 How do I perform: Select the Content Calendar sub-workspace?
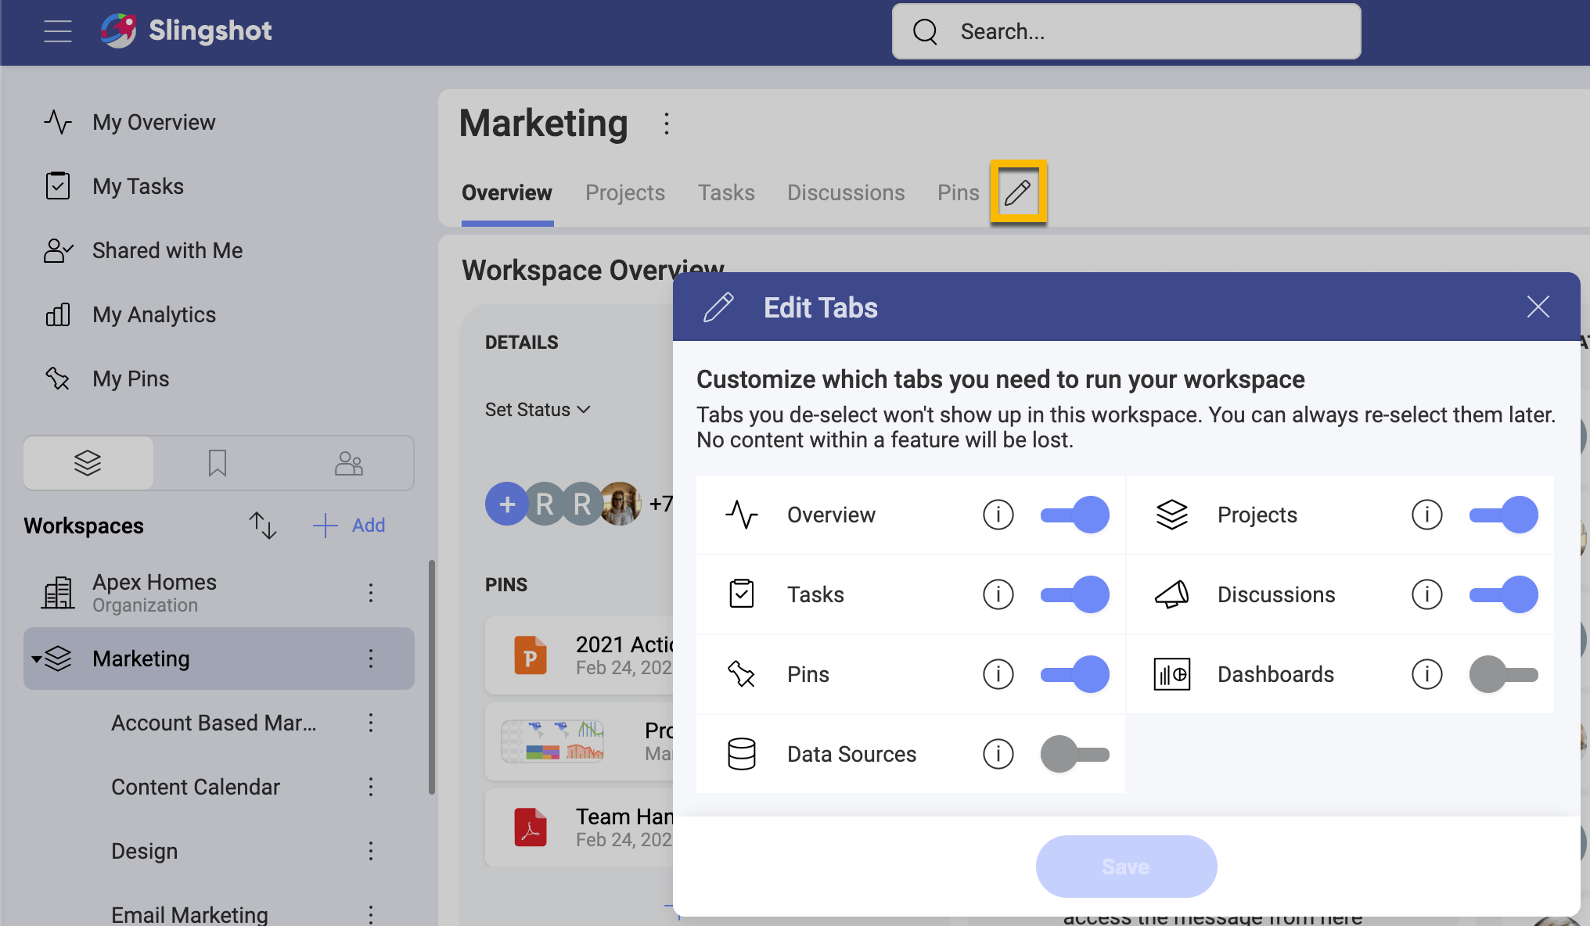click(x=196, y=787)
